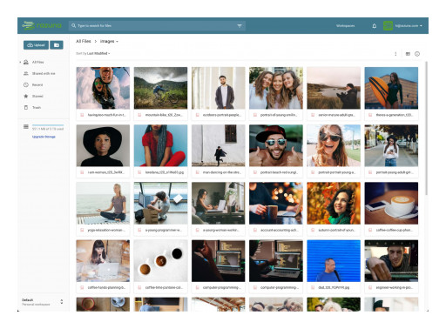Open the Starred section

tap(37, 96)
